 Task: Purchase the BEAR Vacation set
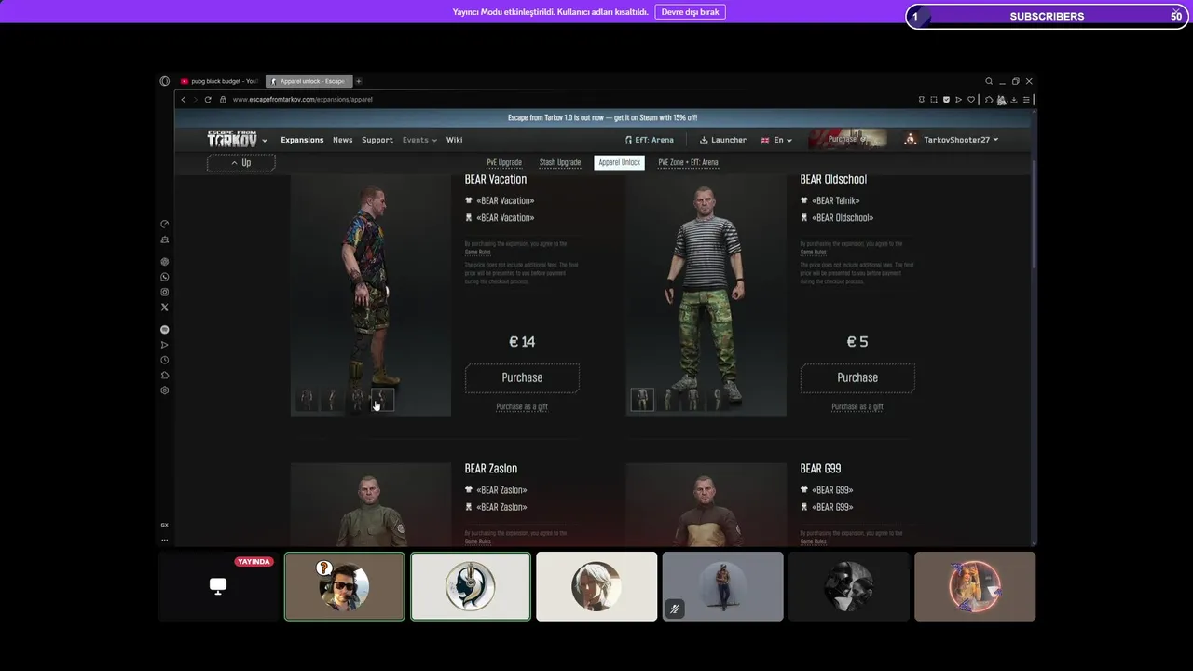pyautogui.click(x=522, y=377)
